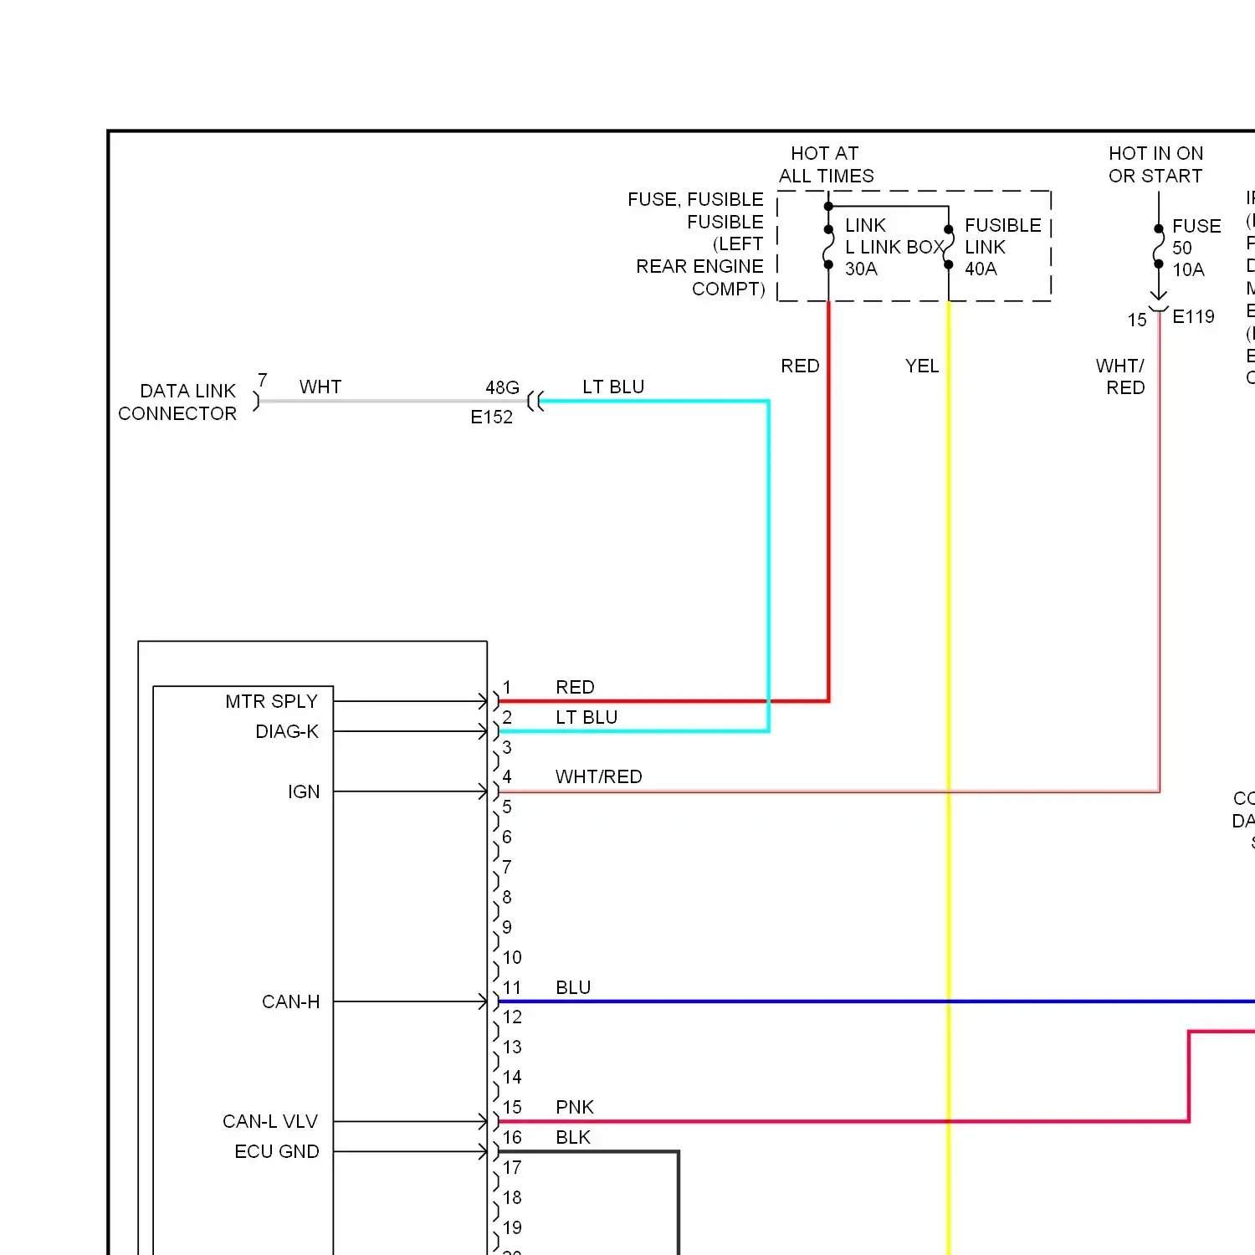This screenshot has height=1255, width=1255.
Task: Click the HOT IN ON OR START header
Action: point(1156,165)
